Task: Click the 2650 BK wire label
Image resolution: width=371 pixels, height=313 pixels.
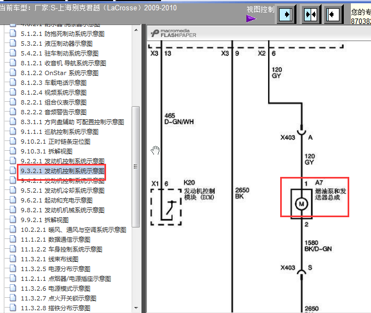Action: (242, 193)
